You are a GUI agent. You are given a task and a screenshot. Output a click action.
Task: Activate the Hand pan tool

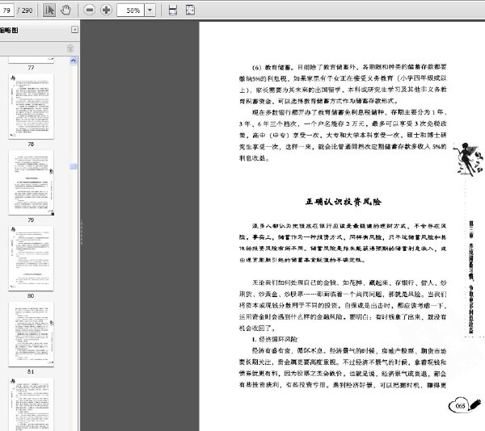click(65, 10)
